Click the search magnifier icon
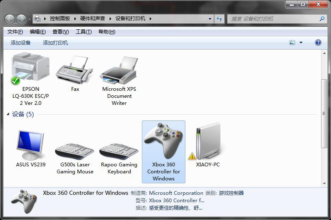 (x=322, y=19)
